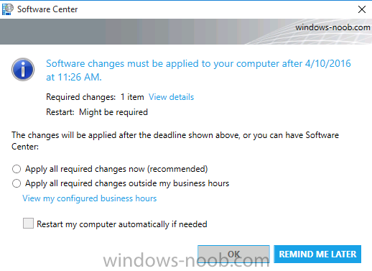This screenshot has width=372, height=271.
Task: Click the REMIND ME LATER button
Action: coord(317,254)
